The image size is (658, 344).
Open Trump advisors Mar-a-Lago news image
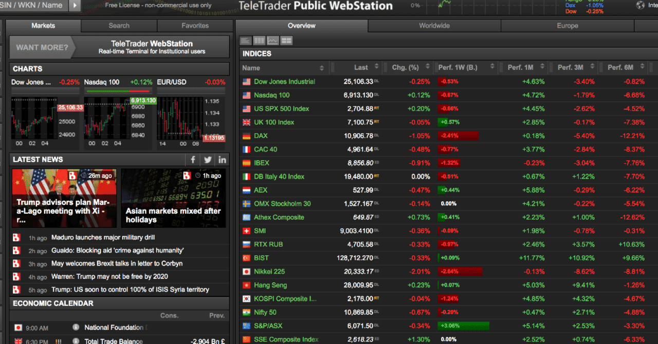64,198
